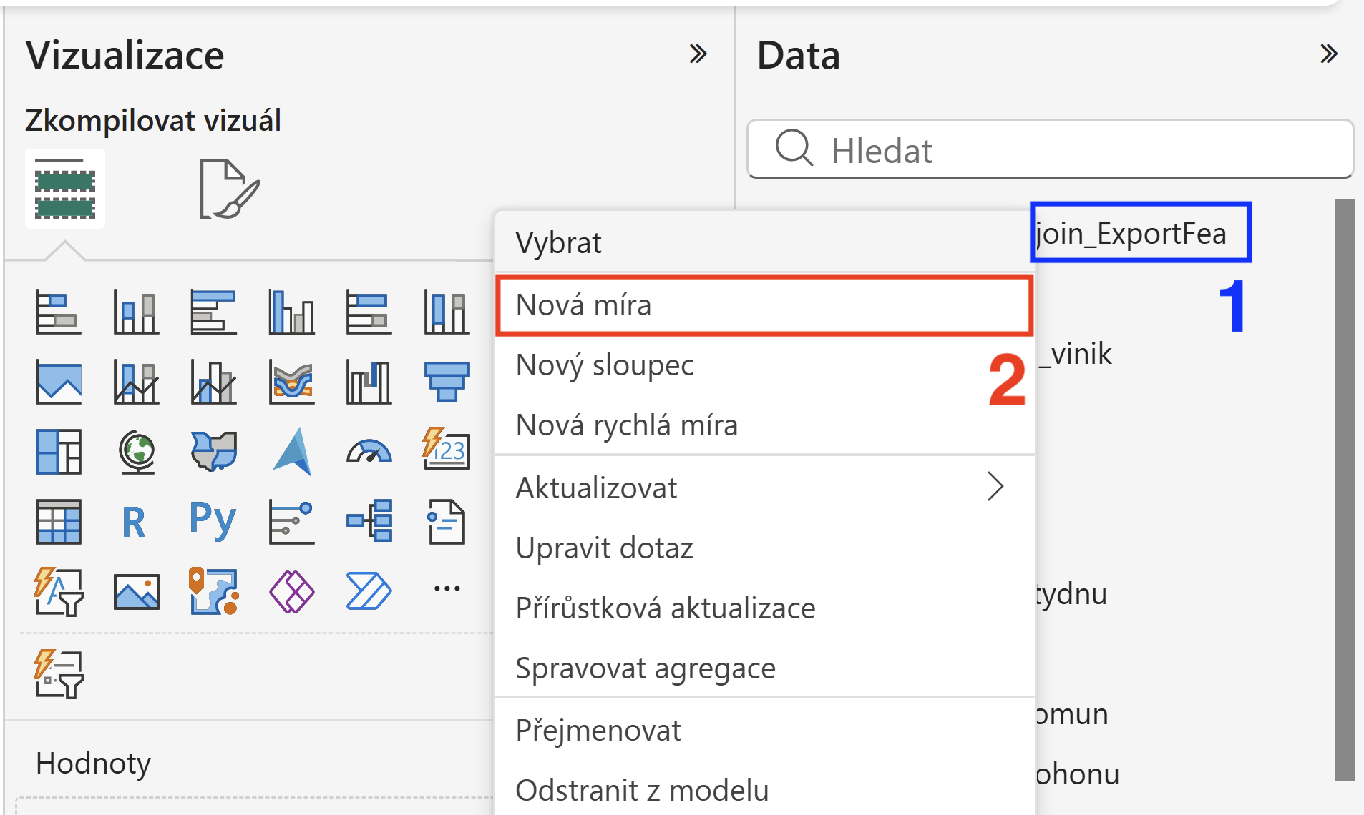Collapse the Data pane
Viewport: 1364px width, 815px height.
[x=1329, y=54]
